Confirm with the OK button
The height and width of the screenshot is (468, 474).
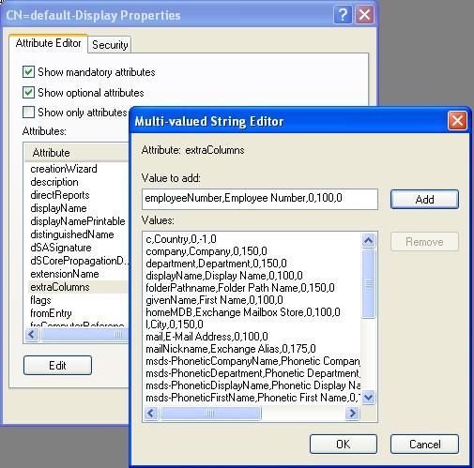344,445
